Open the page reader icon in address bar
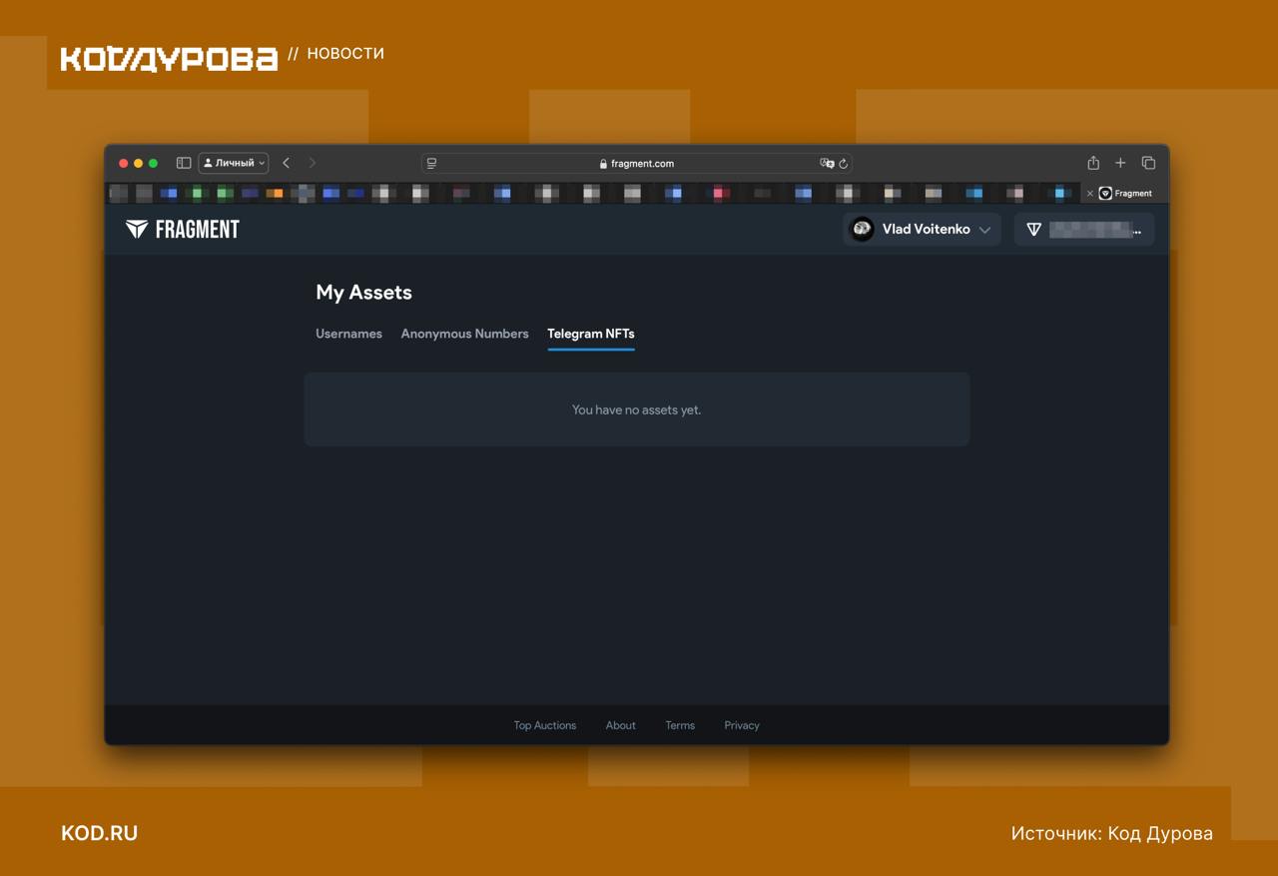 [431, 163]
